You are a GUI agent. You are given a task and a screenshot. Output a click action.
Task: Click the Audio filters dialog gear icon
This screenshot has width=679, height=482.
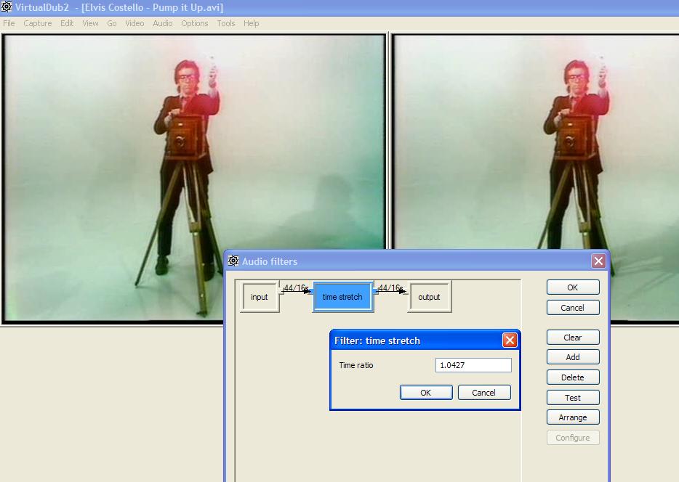coord(233,261)
